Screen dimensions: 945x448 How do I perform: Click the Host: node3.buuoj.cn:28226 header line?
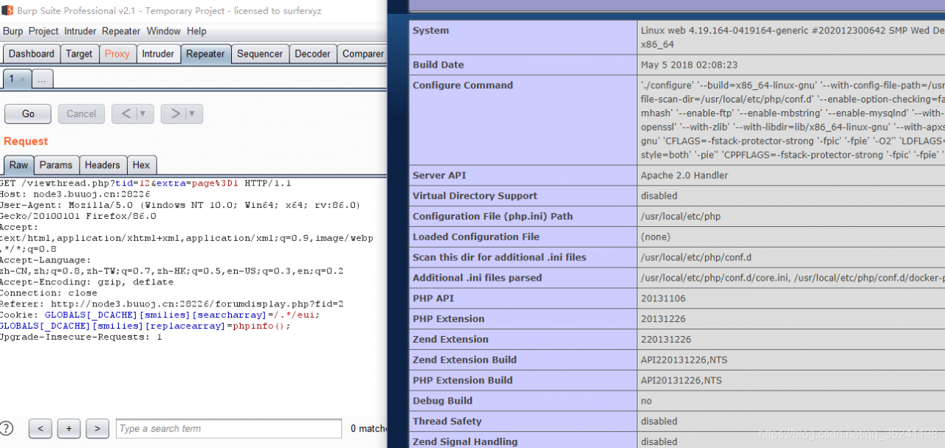point(75,194)
